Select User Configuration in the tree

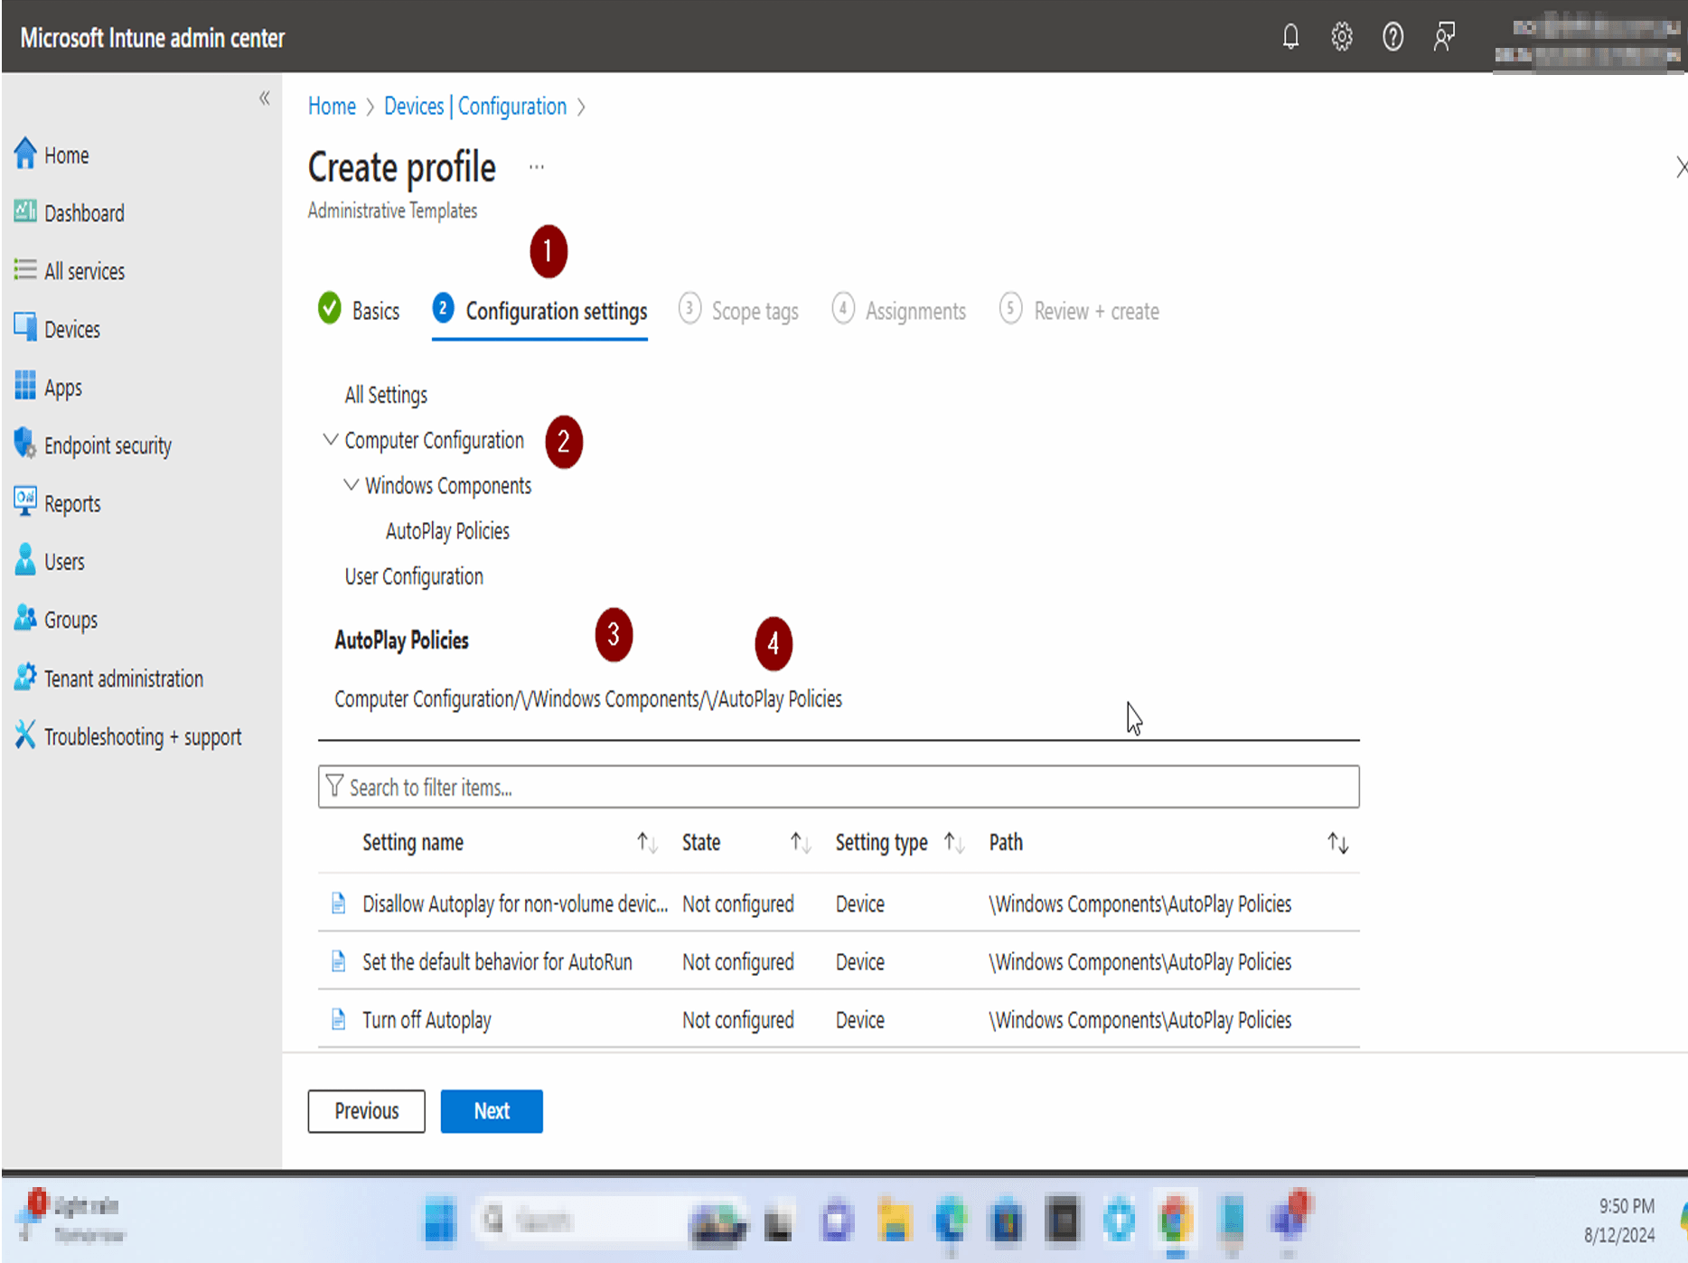[x=414, y=575]
